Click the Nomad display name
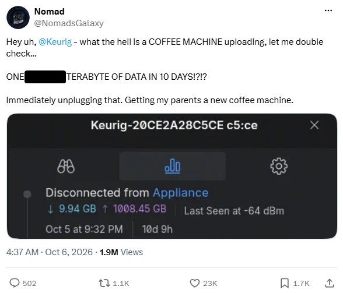This screenshot has width=343, height=293. 50,12
